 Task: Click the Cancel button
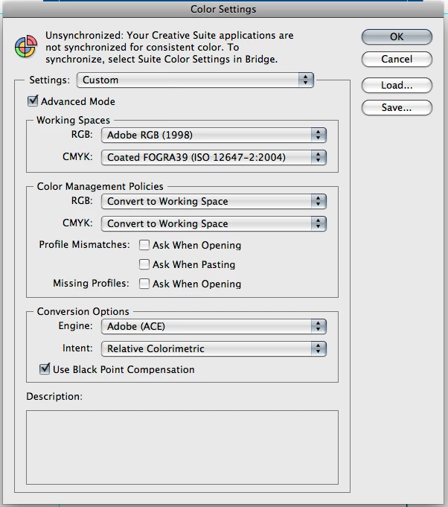pos(397,59)
